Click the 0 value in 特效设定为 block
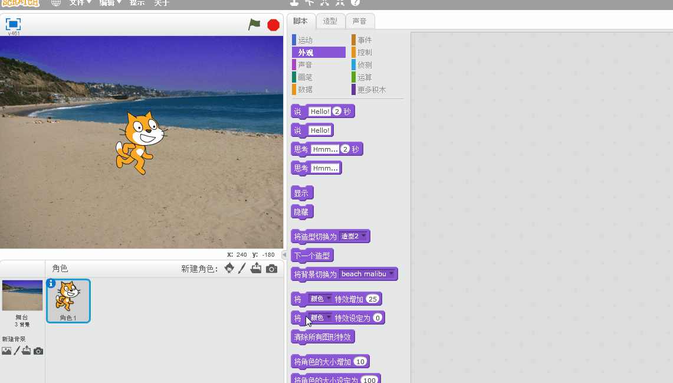Image resolution: width=673 pixels, height=383 pixels. click(377, 317)
